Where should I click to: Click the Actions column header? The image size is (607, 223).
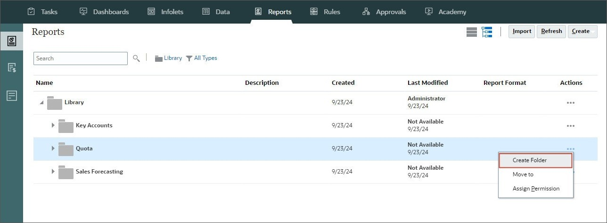[571, 83]
